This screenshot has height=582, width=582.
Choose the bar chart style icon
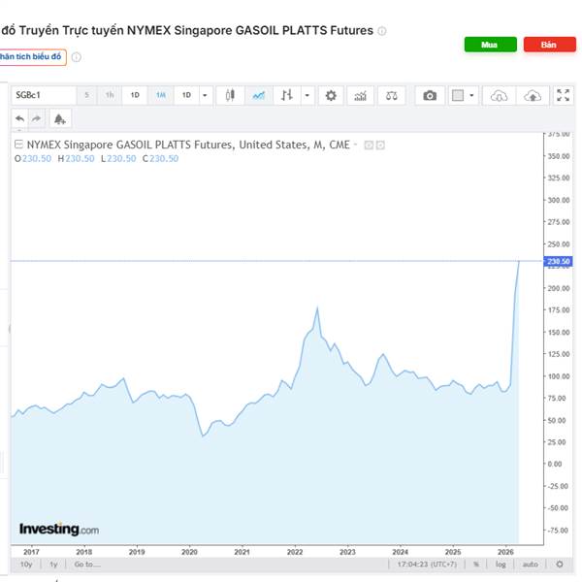(286, 95)
